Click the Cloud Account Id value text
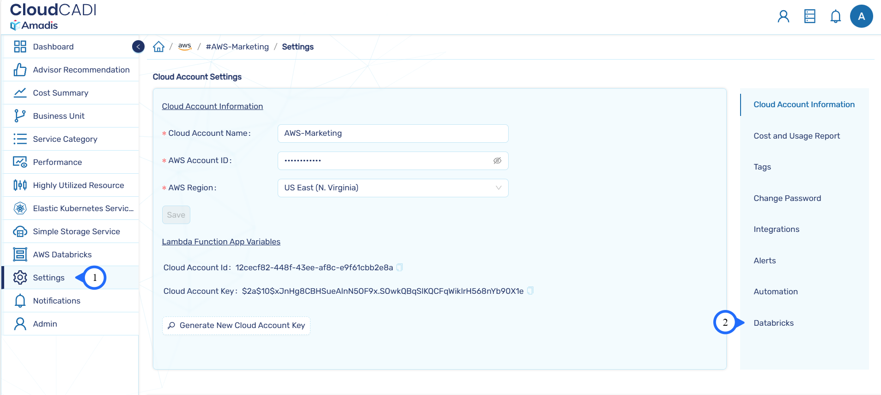 314,267
